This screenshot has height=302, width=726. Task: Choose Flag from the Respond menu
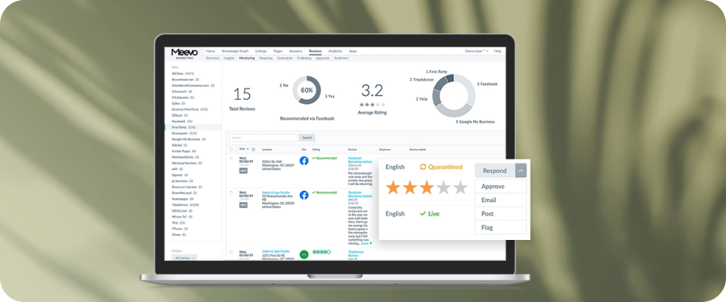(500, 228)
